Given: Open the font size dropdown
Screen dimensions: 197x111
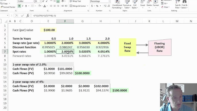Looking at the screenshot, I should [x=40, y=1].
